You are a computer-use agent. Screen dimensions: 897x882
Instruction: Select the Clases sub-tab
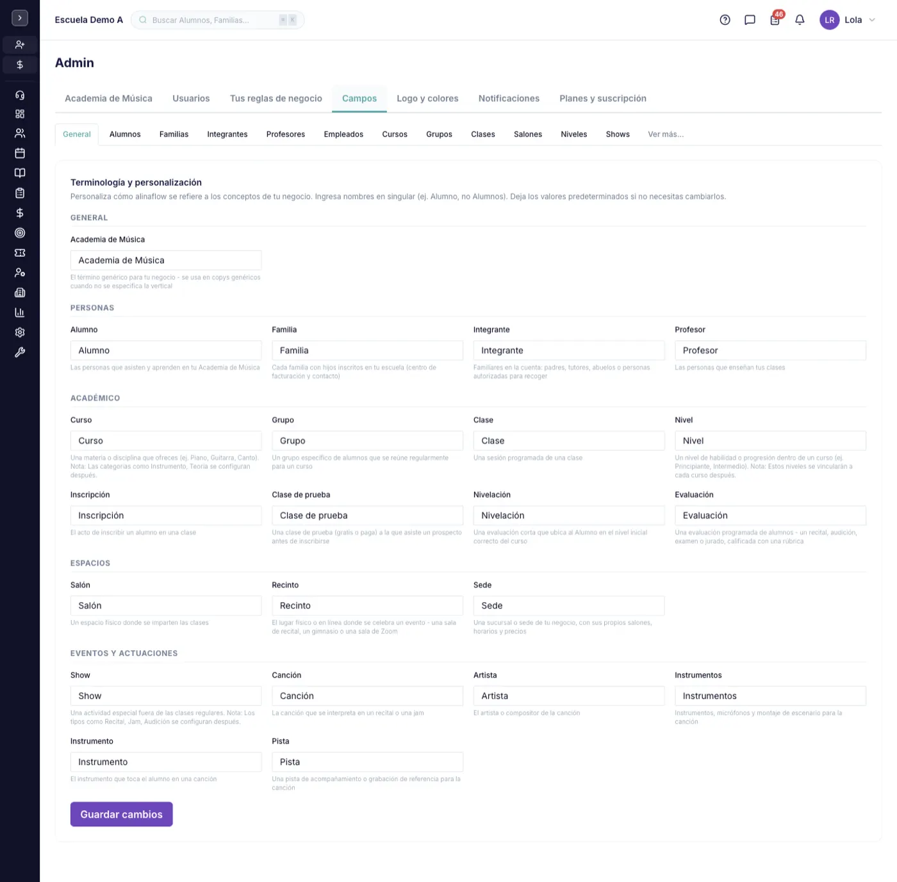coord(483,135)
